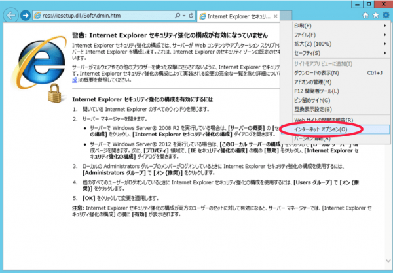393x273 pixels.
Task: Maximize the Internet Explorer window
Action: point(369,5)
